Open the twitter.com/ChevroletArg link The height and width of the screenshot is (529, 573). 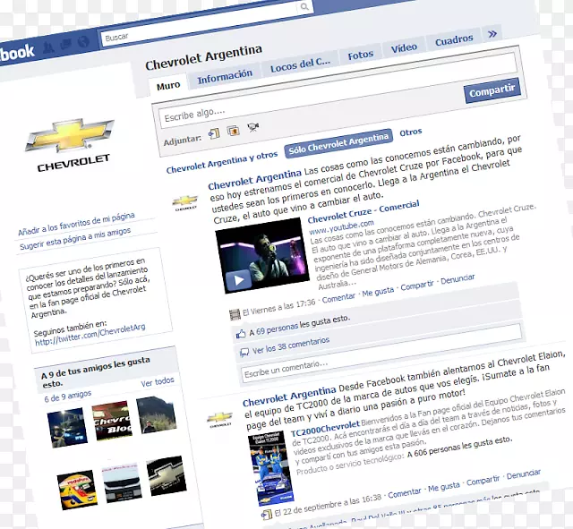[x=90, y=335]
